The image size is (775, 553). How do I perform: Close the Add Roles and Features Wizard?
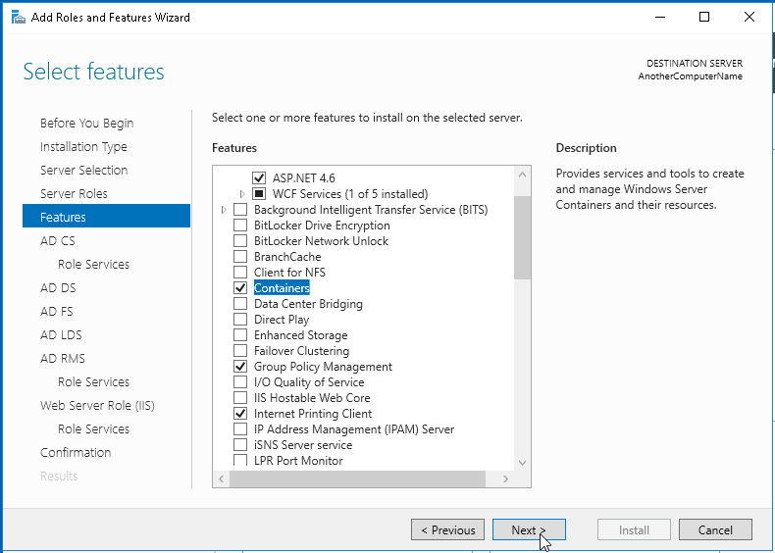(749, 17)
